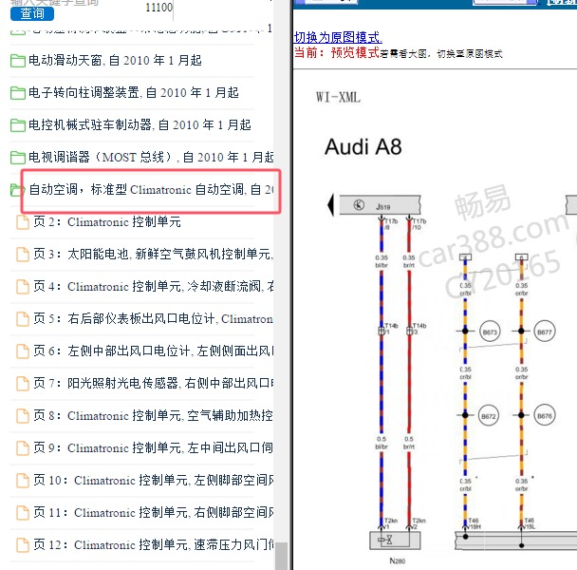Screen dimensions: 577x570
Task: Click the left tree panel scrollbar thumb
Action: tap(282, 556)
